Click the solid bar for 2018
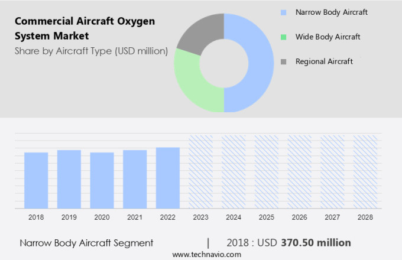402x260 pixels. pos(36,180)
